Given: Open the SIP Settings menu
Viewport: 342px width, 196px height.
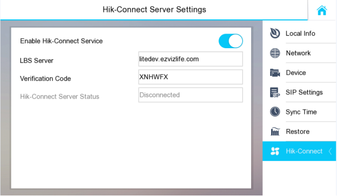Looking at the screenshot, I should click(304, 92).
